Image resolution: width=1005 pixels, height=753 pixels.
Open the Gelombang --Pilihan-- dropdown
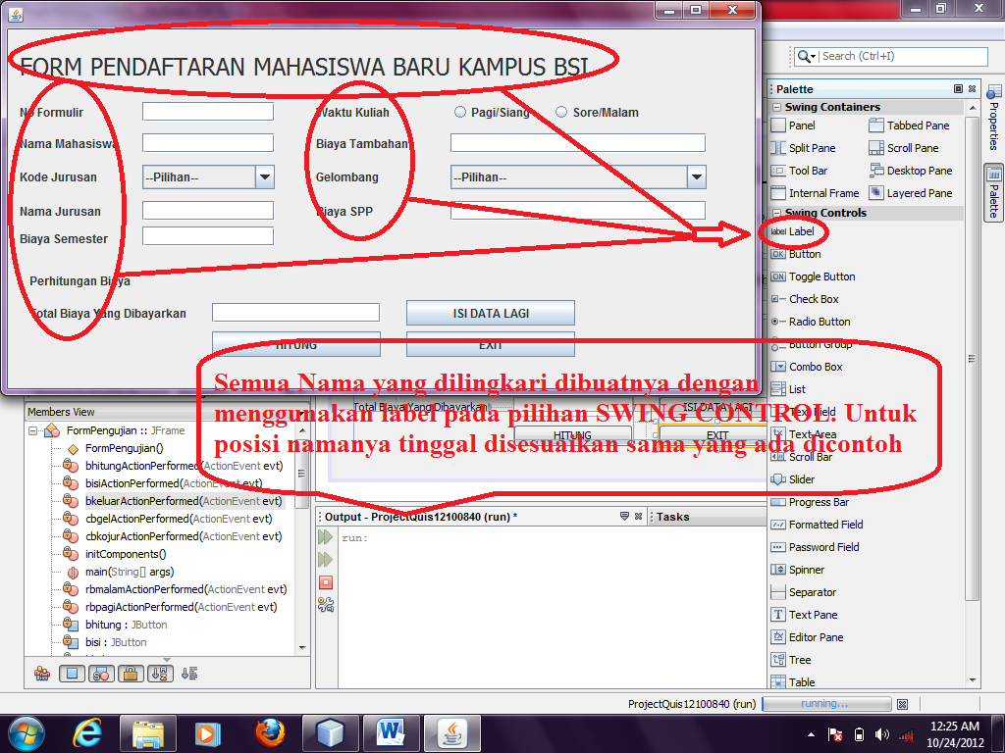(695, 177)
